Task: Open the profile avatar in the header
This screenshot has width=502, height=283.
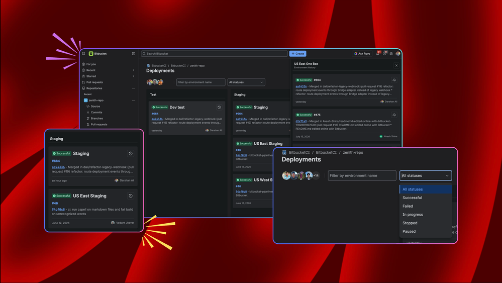Action: (x=398, y=54)
